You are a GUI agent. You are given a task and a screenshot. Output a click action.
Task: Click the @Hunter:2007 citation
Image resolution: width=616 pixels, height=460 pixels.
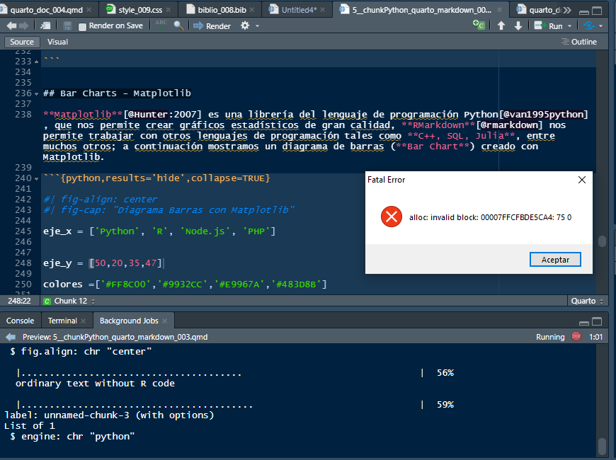pyautogui.click(x=163, y=115)
